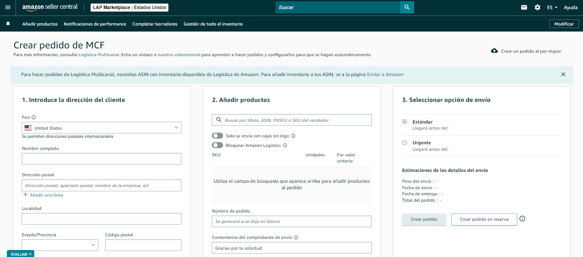Viewport: 583px width, 257px height.
Task: Click the Unidades column header
Action: coord(315,155)
